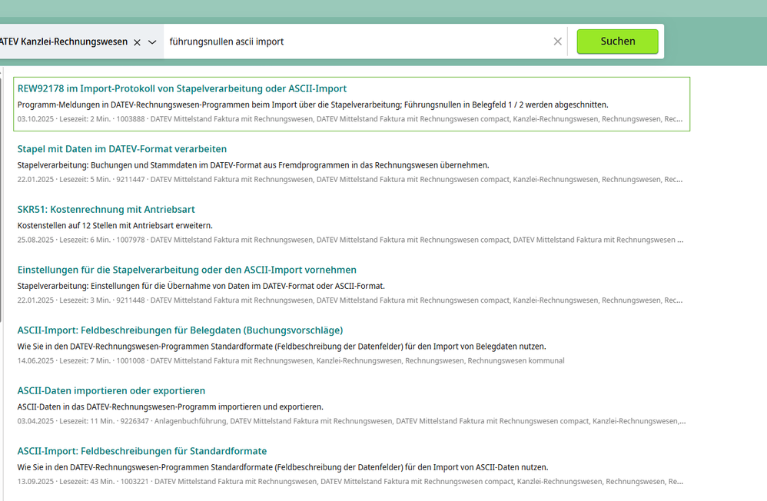Open 'ASCII-Import: Feldbeschreibungen für Belegdaten' result

click(x=180, y=330)
